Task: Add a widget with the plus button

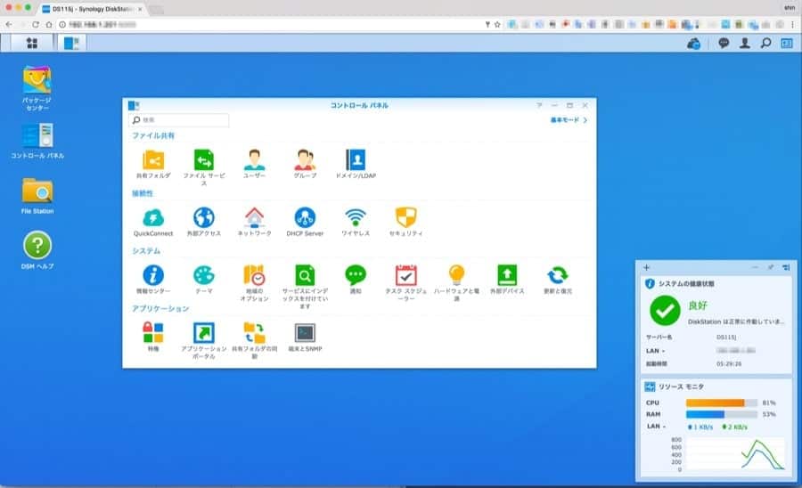Action: coord(647,267)
